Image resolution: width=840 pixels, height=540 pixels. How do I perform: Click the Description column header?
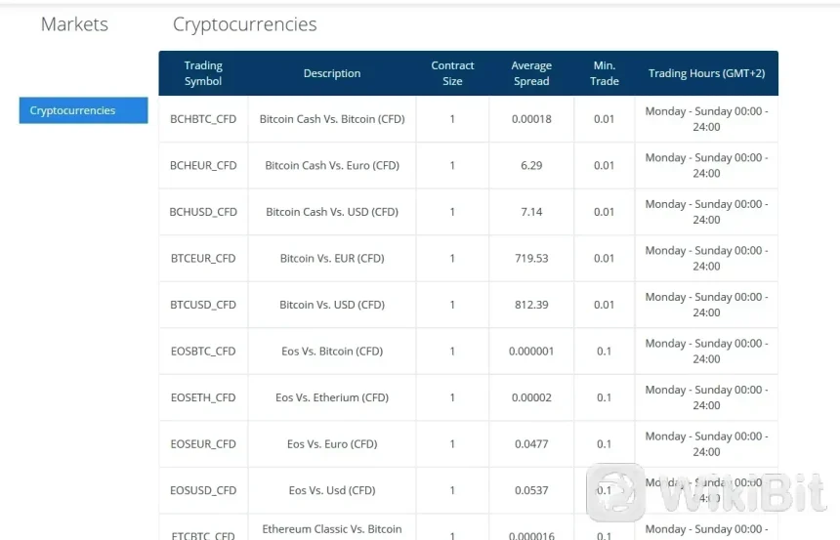[332, 73]
